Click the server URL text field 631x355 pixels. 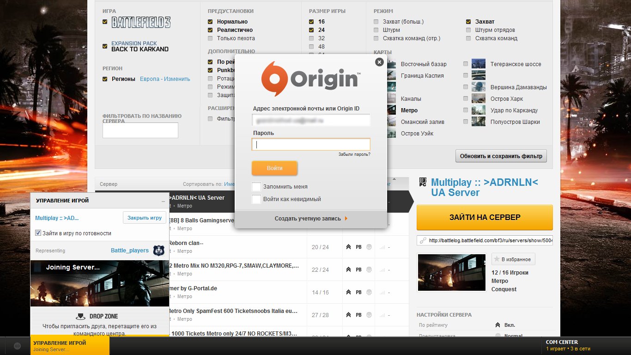point(485,240)
